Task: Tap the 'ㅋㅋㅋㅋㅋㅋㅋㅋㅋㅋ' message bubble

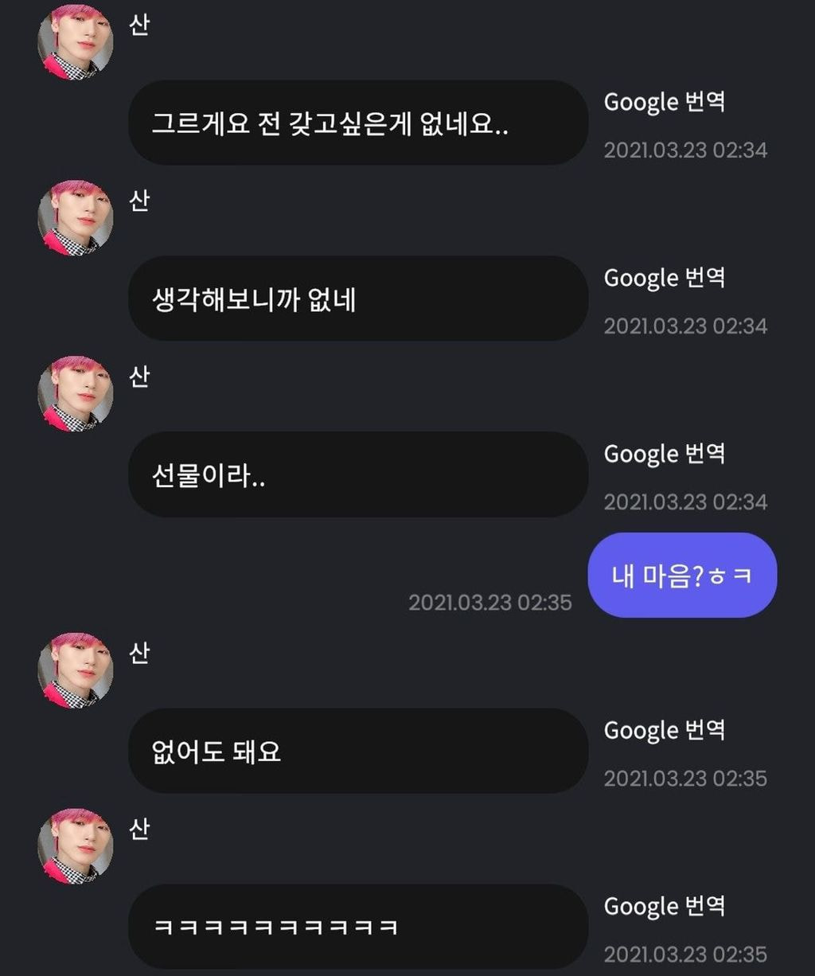Action: pos(358,927)
